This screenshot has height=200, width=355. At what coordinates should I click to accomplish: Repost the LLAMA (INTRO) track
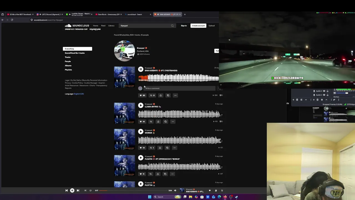coord(151,121)
